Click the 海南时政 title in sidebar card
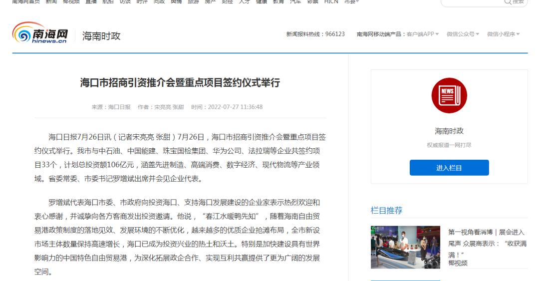Screen dimensions: 539x281 [449, 131]
